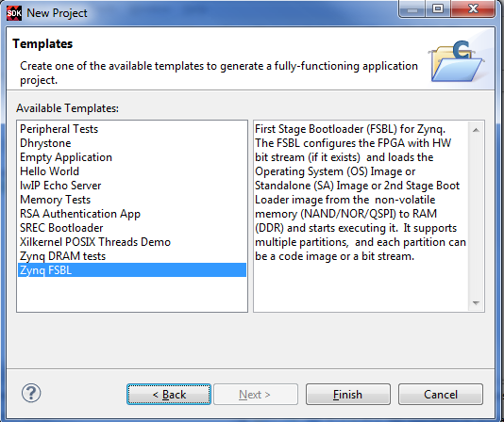
Task: Click the SDK logo in title bar
Action: click(14, 13)
